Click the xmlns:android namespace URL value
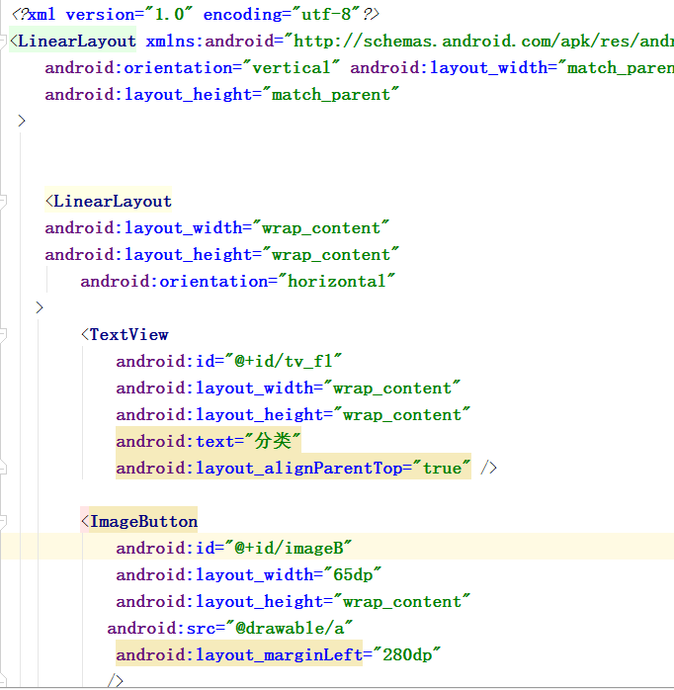 (x=480, y=42)
